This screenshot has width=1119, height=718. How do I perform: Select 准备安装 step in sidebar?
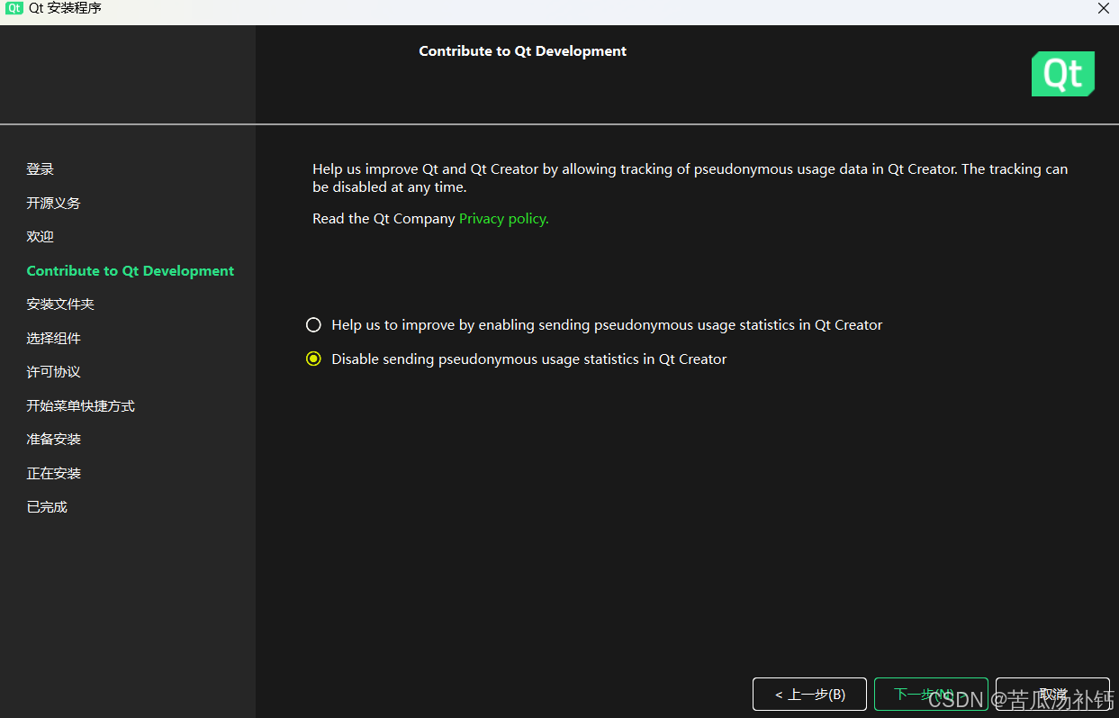[x=53, y=440]
